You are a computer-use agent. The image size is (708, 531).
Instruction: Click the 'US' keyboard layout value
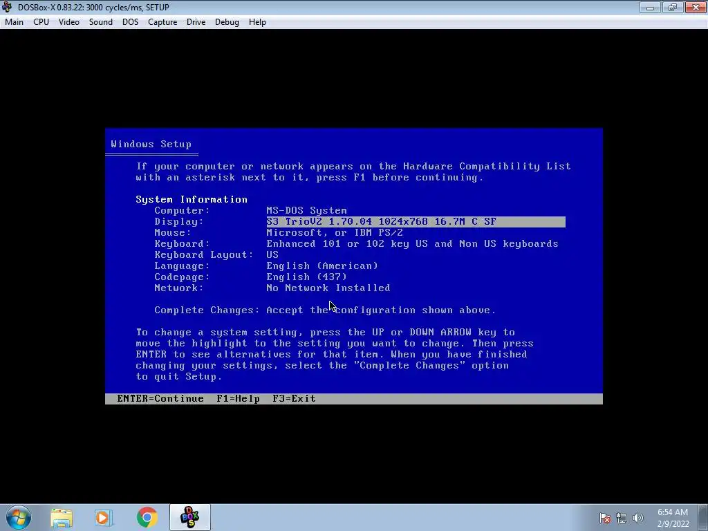(272, 254)
